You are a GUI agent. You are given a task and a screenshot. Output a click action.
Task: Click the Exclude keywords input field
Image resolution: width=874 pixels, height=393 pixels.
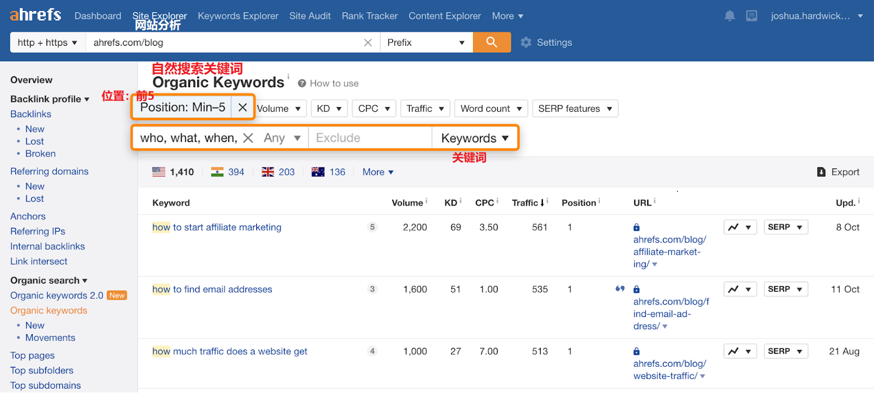370,138
